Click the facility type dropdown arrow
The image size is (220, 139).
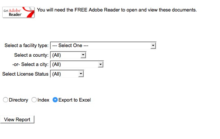153,46
